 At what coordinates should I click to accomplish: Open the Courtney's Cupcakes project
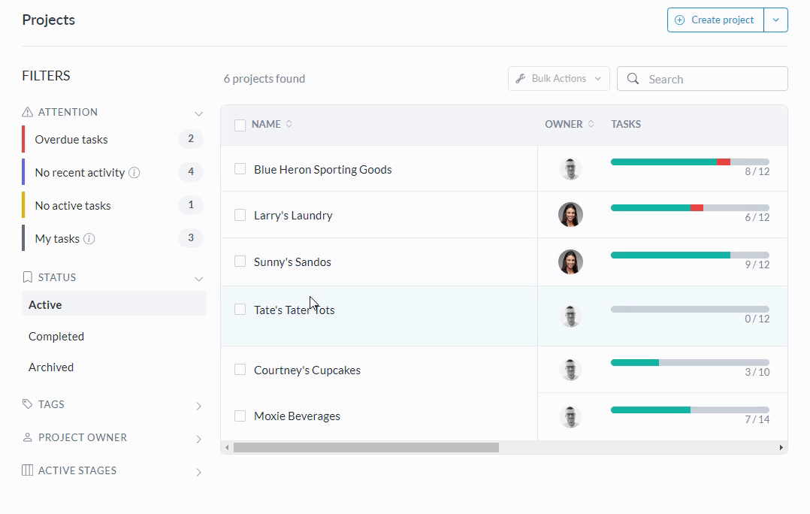click(307, 370)
